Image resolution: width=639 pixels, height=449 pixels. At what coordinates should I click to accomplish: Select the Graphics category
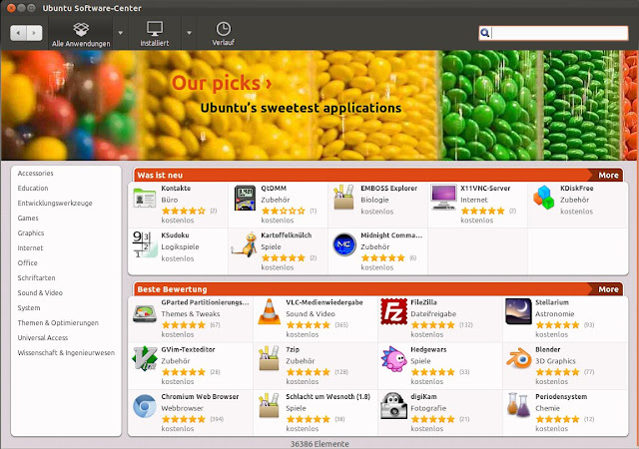pyautogui.click(x=31, y=233)
